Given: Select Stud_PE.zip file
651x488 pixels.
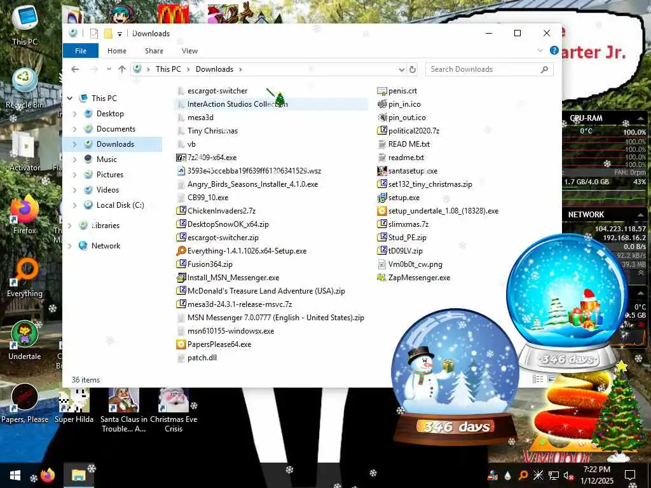Looking at the screenshot, I should (408, 238).
